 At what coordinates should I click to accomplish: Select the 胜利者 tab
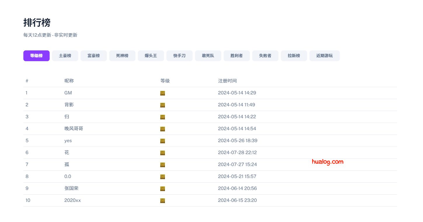(x=237, y=56)
